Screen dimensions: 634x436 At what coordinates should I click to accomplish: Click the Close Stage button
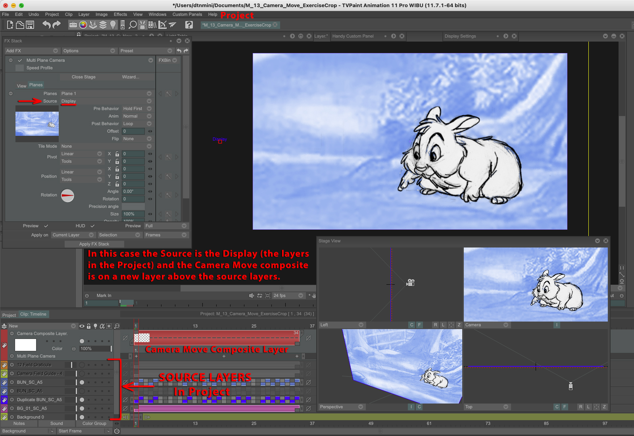click(x=84, y=77)
